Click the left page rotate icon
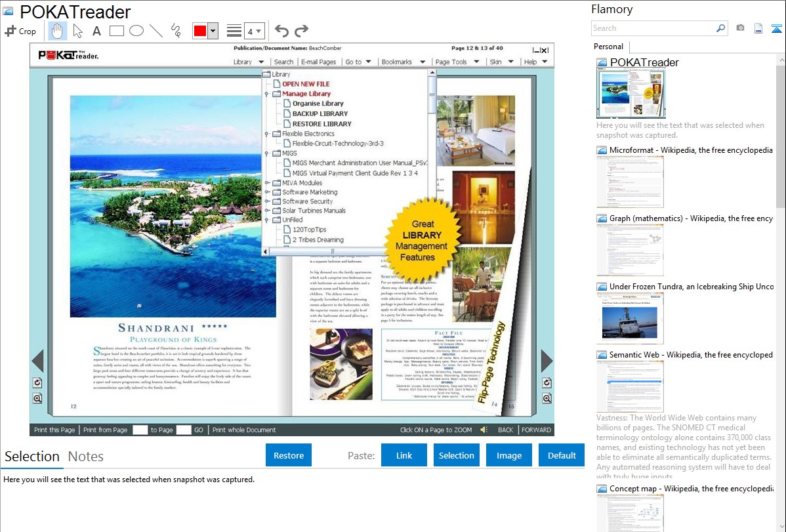786x532 pixels. point(37,382)
